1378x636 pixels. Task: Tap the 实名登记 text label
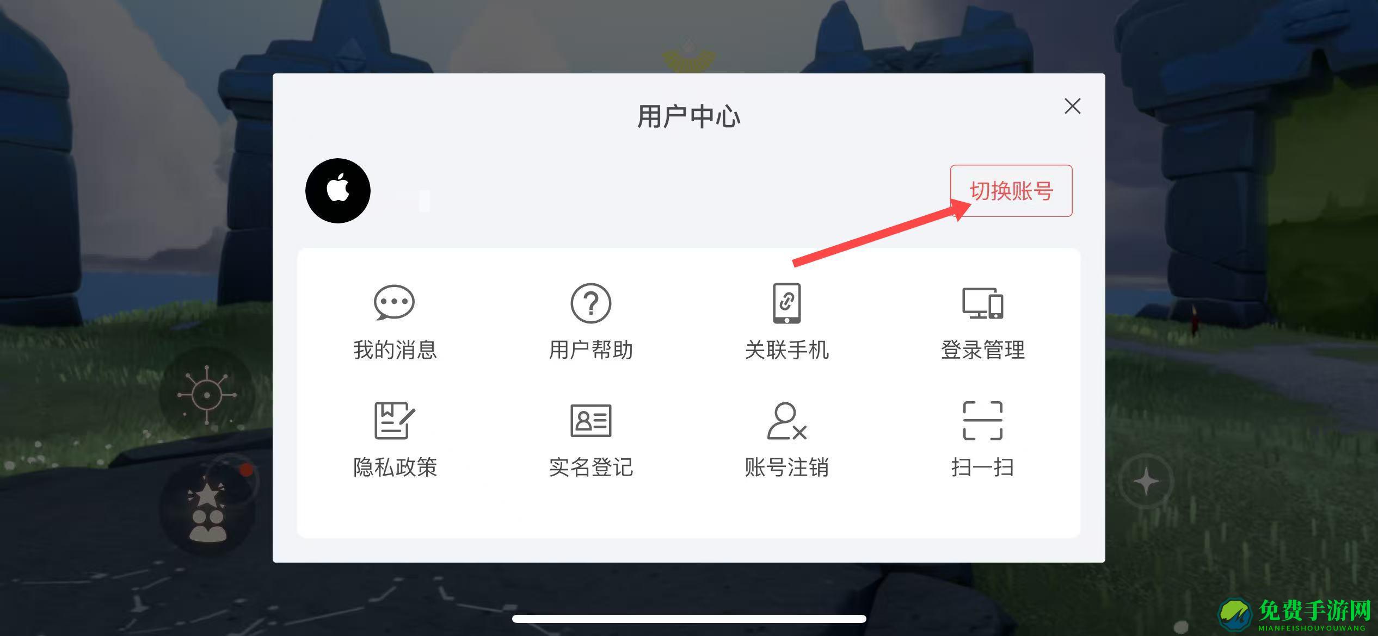[590, 467]
